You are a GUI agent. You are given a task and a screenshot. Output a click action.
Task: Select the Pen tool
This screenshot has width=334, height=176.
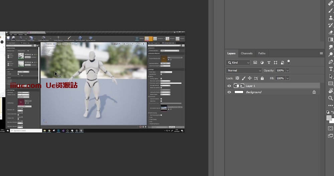click(331, 62)
